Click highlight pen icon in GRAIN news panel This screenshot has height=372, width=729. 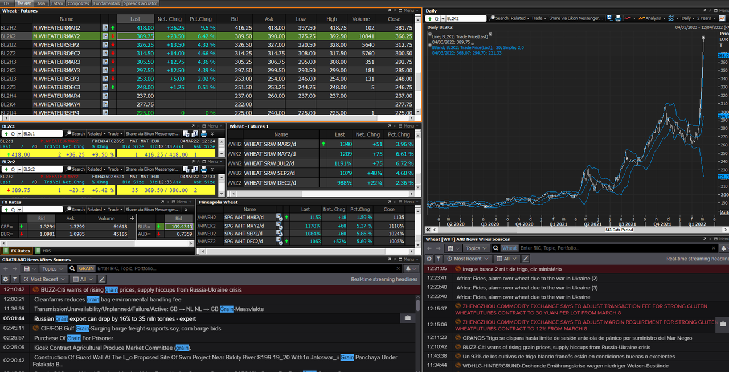point(102,279)
